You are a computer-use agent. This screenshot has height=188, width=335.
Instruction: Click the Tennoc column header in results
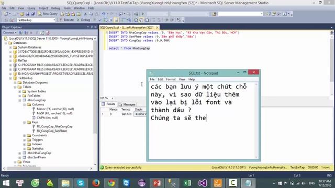click(x=126, y=109)
